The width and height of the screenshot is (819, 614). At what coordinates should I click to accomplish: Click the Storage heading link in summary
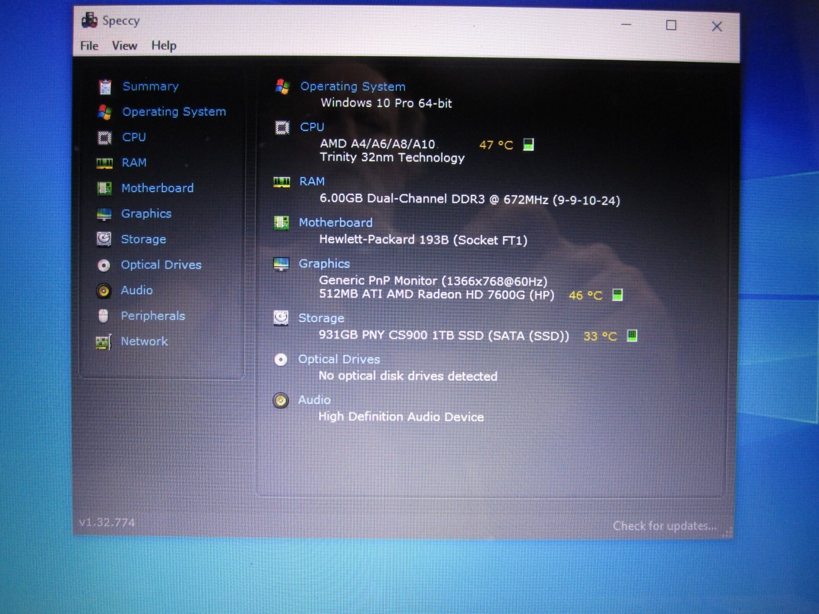pos(321,318)
